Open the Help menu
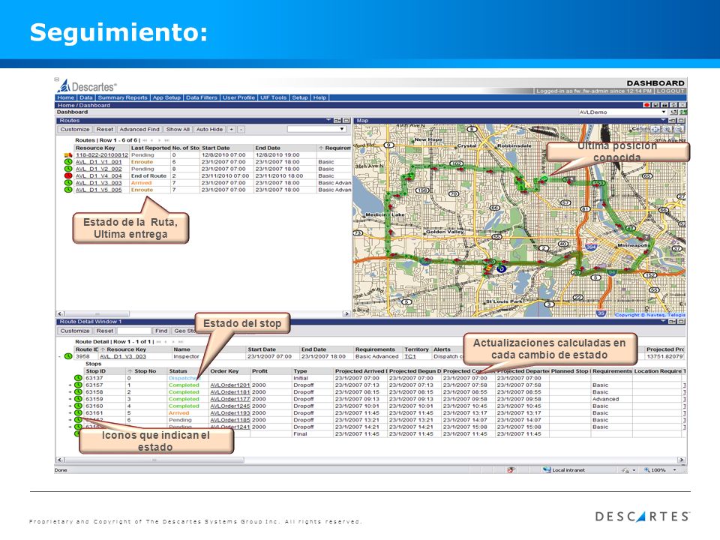The height and width of the screenshot is (540, 720). tap(319, 97)
